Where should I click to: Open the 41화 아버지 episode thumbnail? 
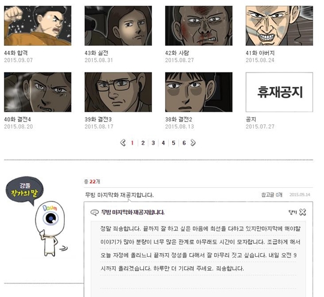[x=280, y=26]
